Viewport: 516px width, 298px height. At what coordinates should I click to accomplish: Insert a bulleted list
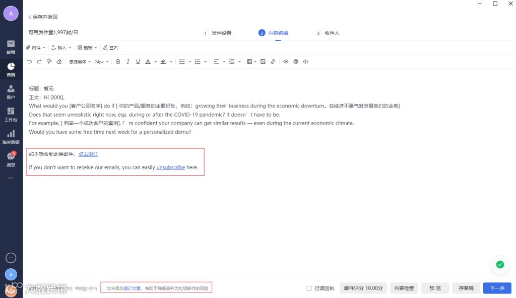pyautogui.click(x=182, y=62)
